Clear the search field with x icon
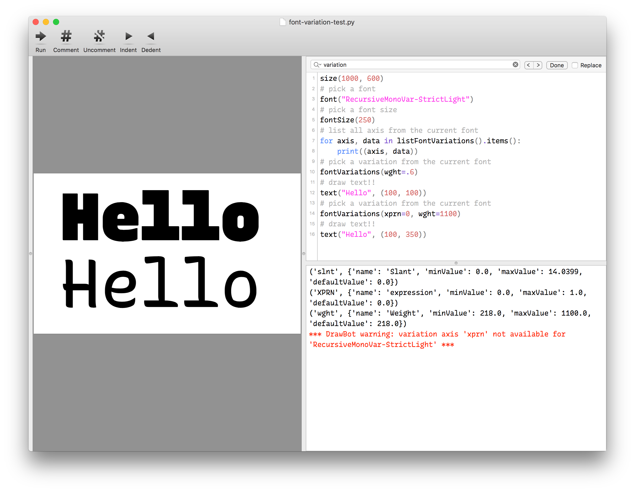 pyautogui.click(x=515, y=64)
